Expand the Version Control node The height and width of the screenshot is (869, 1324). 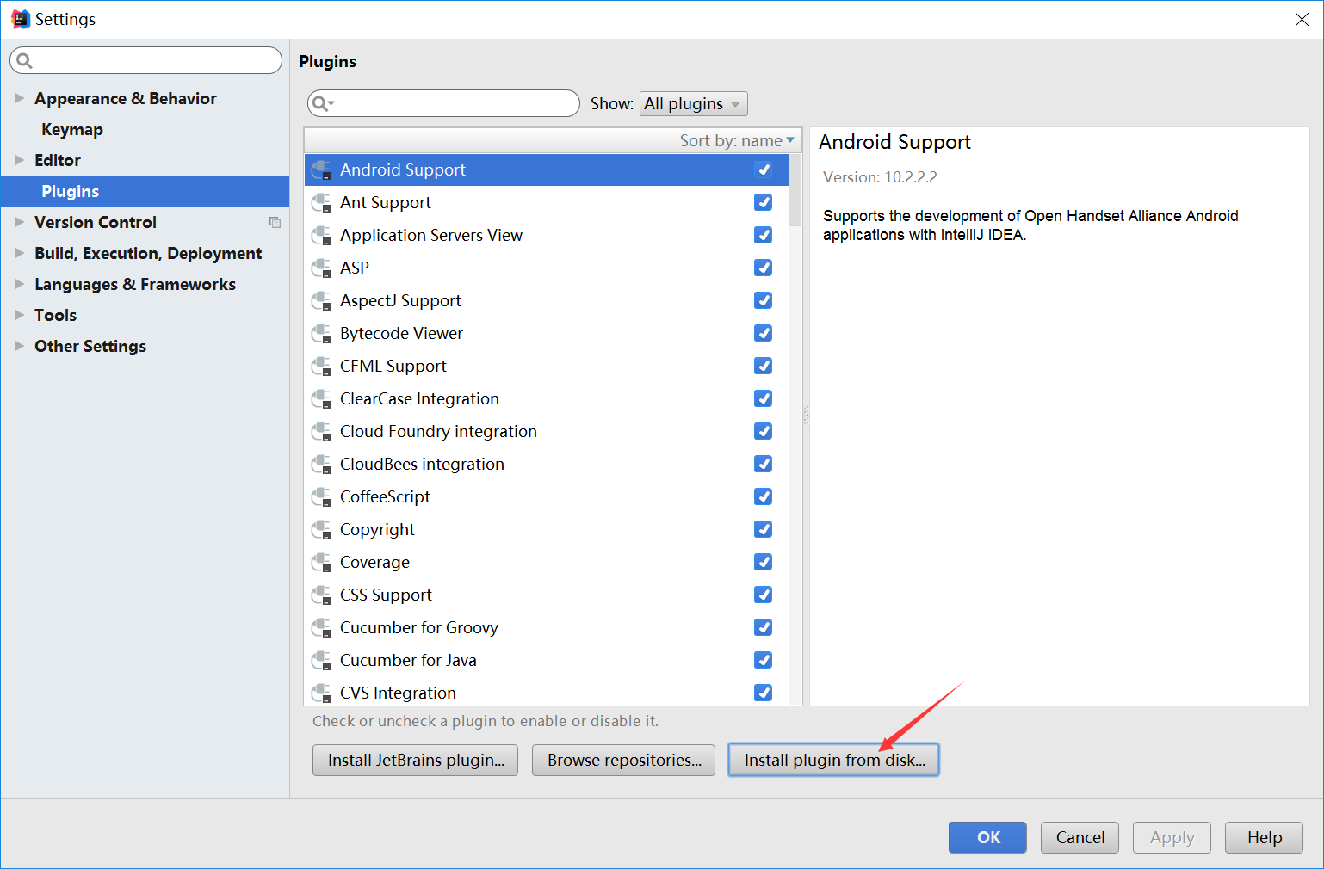point(19,222)
